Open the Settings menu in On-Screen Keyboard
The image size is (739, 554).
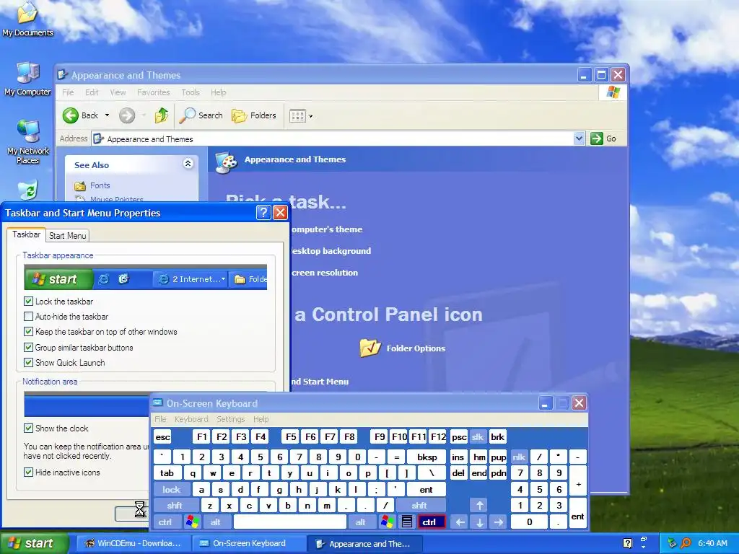coord(230,419)
